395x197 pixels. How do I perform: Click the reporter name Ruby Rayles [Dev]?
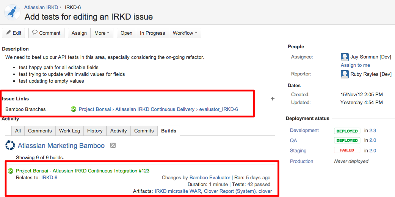pyautogui.click(x=371, y=74)
